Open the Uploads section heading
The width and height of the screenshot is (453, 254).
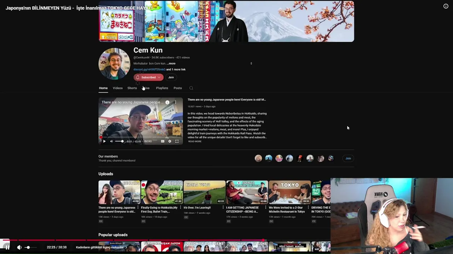tap(106, 174)
